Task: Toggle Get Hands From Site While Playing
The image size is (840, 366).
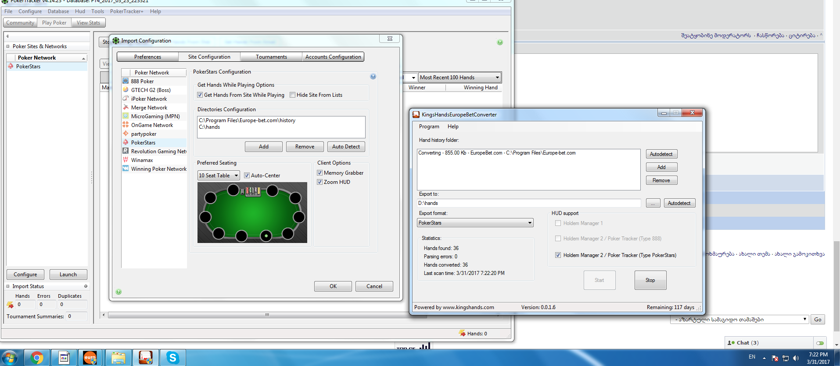Action: [x=200, y=95]
